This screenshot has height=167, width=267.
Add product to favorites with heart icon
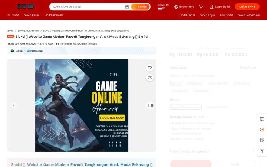150,68
